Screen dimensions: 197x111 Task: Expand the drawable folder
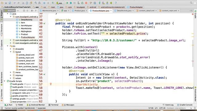(10, 49)
